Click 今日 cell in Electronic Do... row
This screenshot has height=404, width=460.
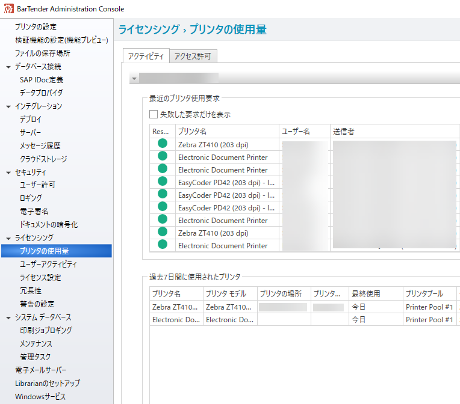(376, 319)
